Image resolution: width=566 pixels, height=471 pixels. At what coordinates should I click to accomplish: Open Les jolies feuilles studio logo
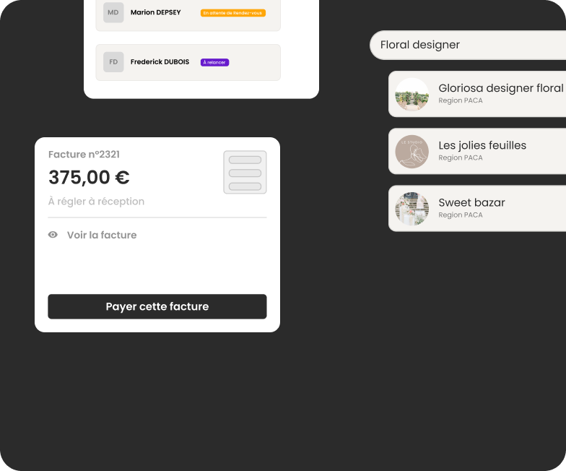pyautogui.click(x=412, y=152)
